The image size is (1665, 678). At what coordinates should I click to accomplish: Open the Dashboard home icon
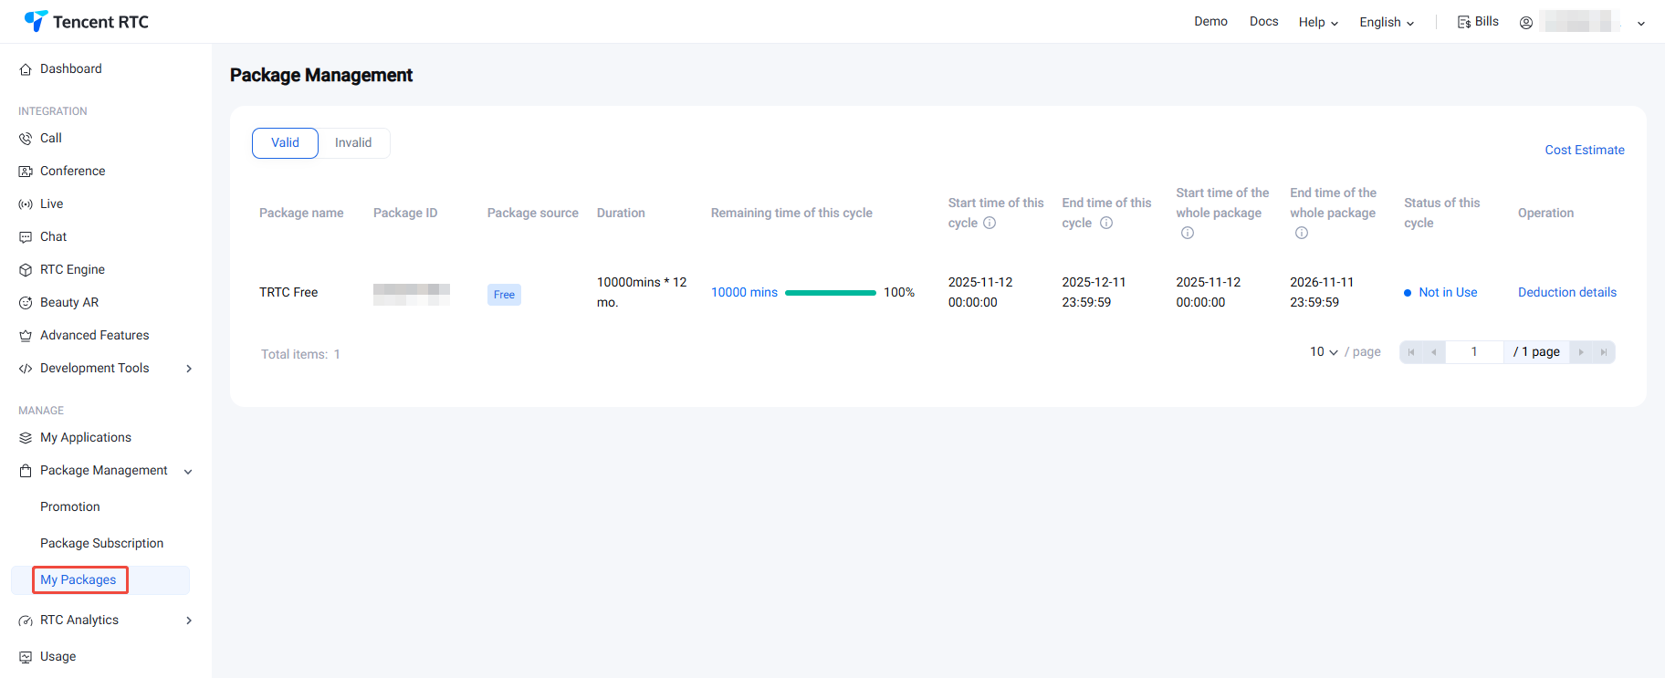coord(26,69)
